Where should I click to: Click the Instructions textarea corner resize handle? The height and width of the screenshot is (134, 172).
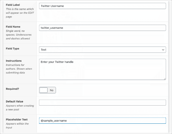click(165, 79)
